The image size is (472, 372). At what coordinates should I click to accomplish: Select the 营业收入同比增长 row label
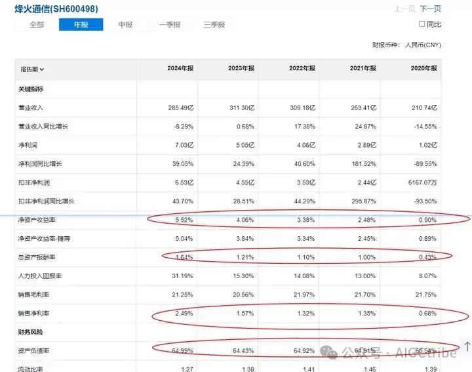point(43,127)
